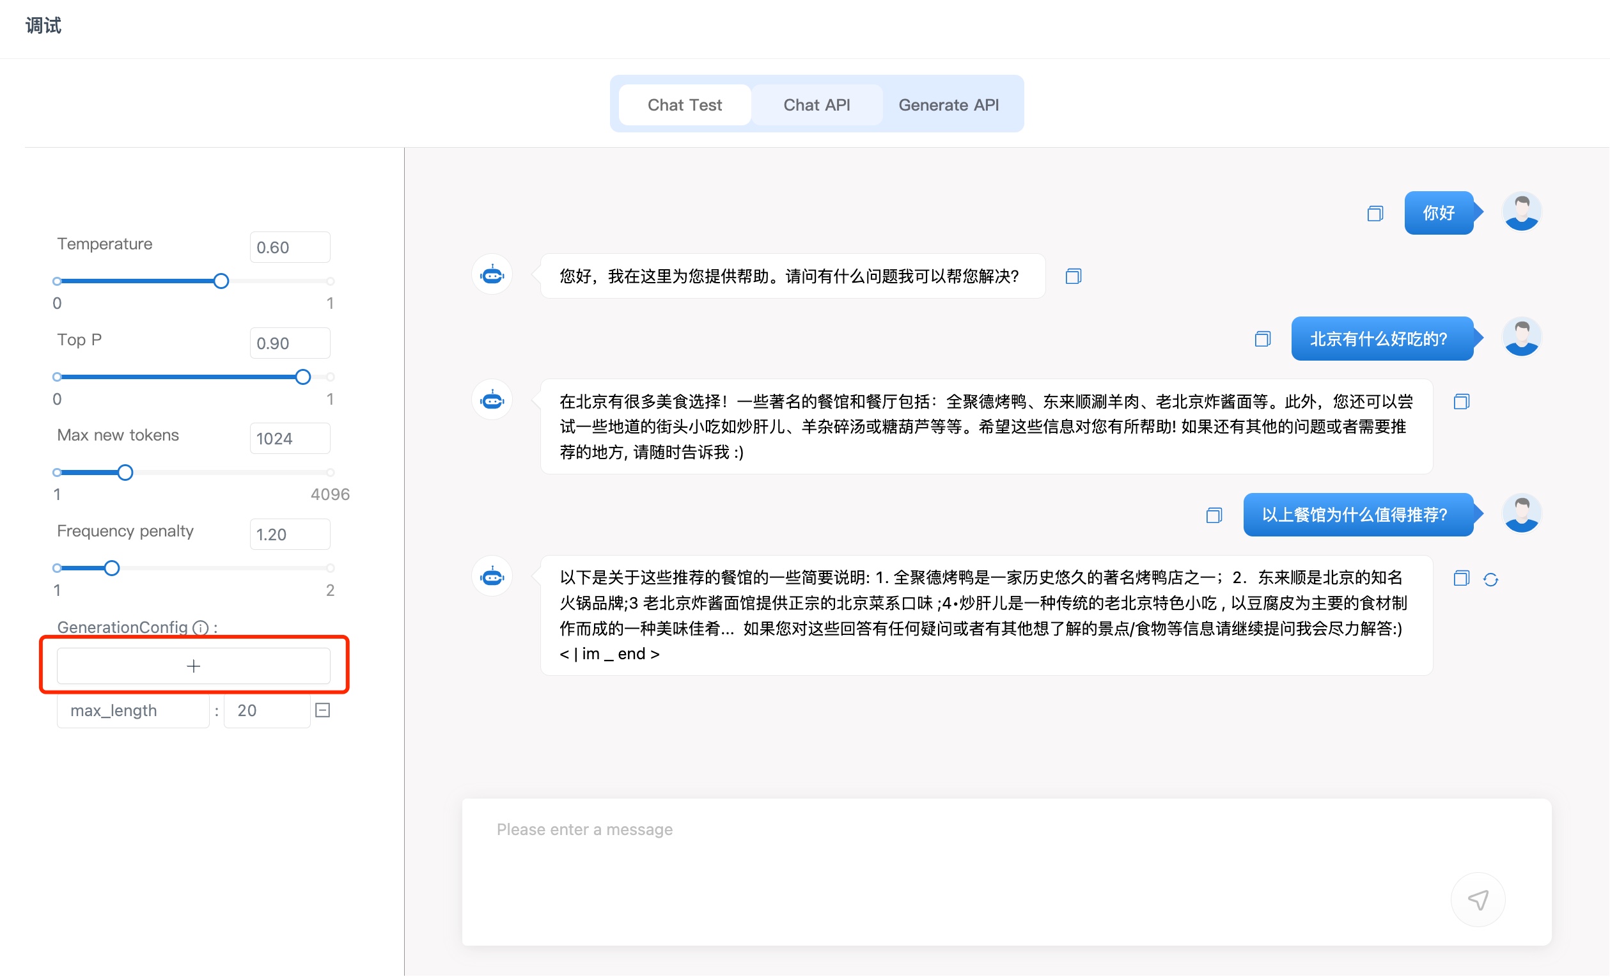Copy the last bot answer
Screen dimensions: 1610x977
[1461, 579]
